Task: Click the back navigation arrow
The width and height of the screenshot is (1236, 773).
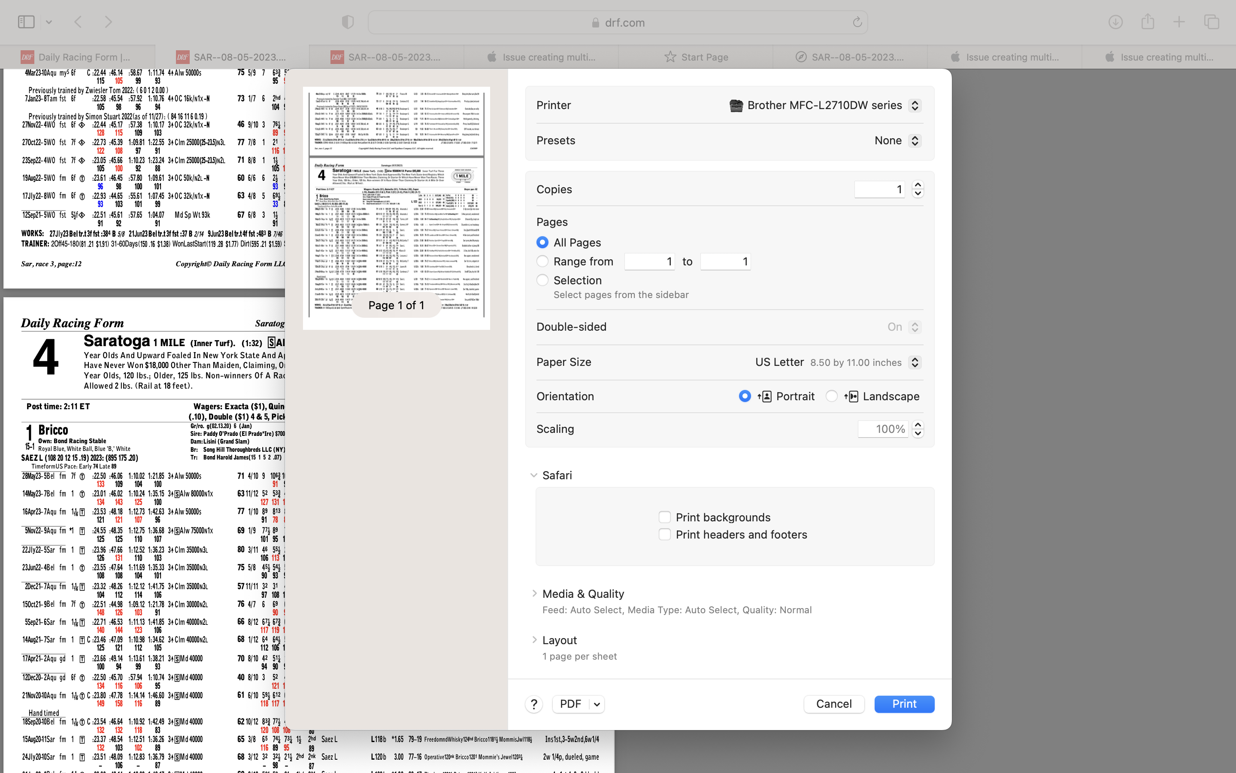Action: (78, 22)
